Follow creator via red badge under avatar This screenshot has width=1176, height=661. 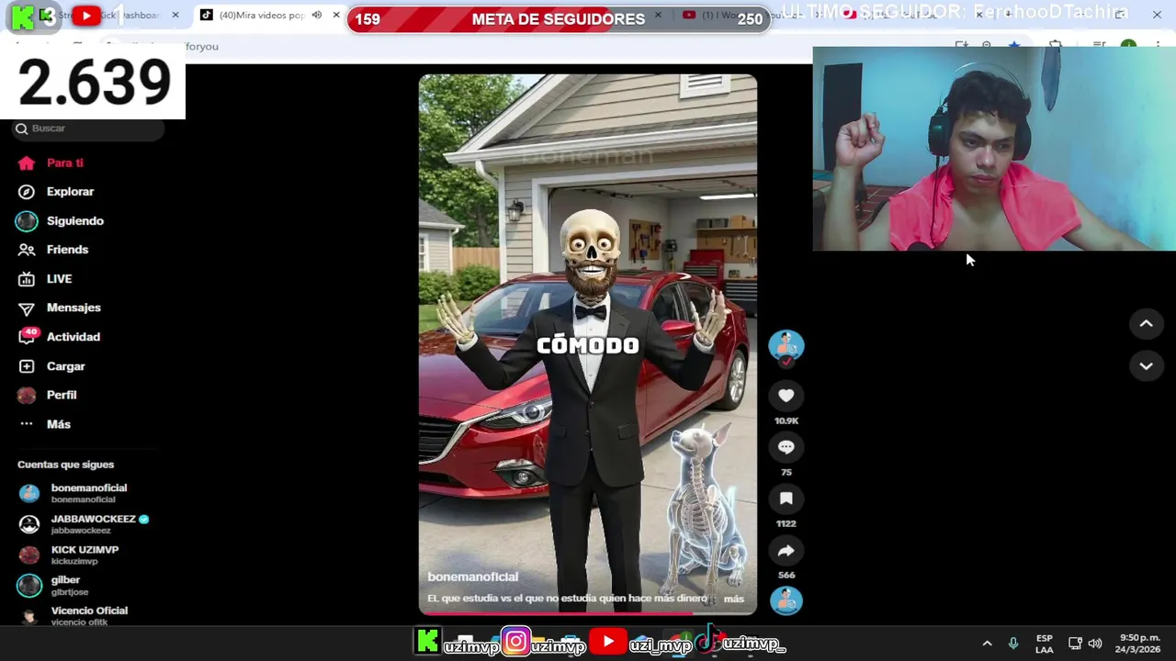click(786, 362)
